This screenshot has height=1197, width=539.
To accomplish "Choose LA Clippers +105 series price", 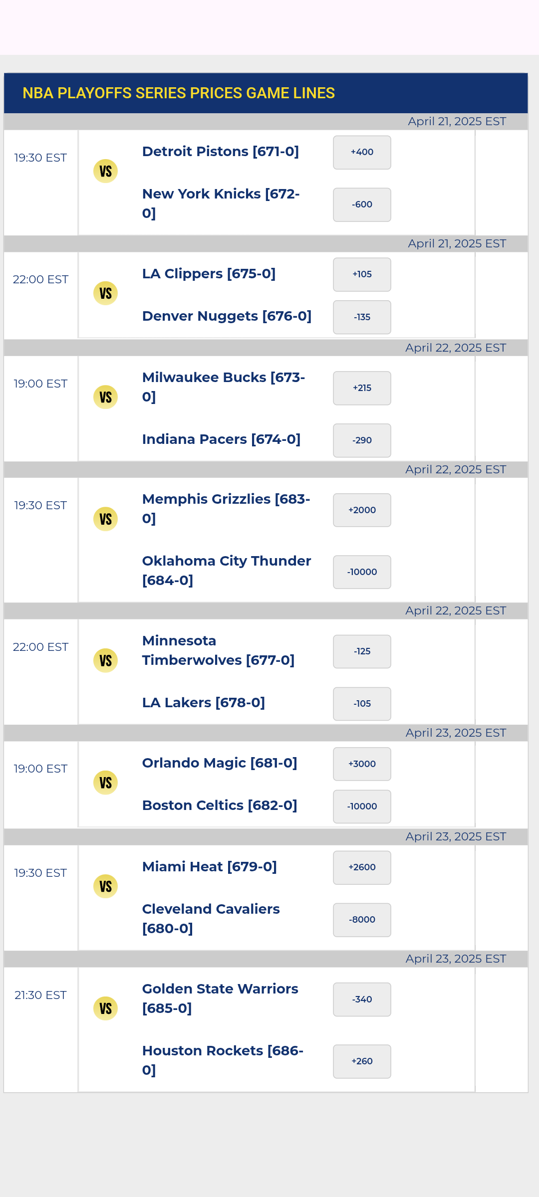I will point(362,274).
